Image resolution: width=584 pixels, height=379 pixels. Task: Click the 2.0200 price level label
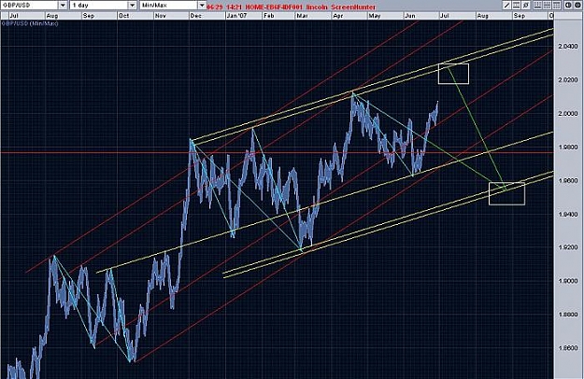tap(567, 80)
